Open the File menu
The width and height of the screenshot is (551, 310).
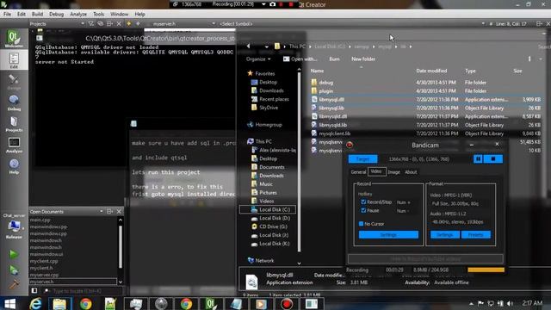point(7,14)
